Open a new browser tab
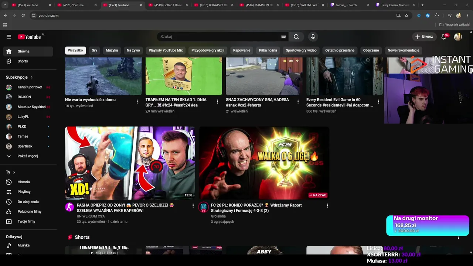The height and width of the screenshot is (266, 473). [422, 5]
